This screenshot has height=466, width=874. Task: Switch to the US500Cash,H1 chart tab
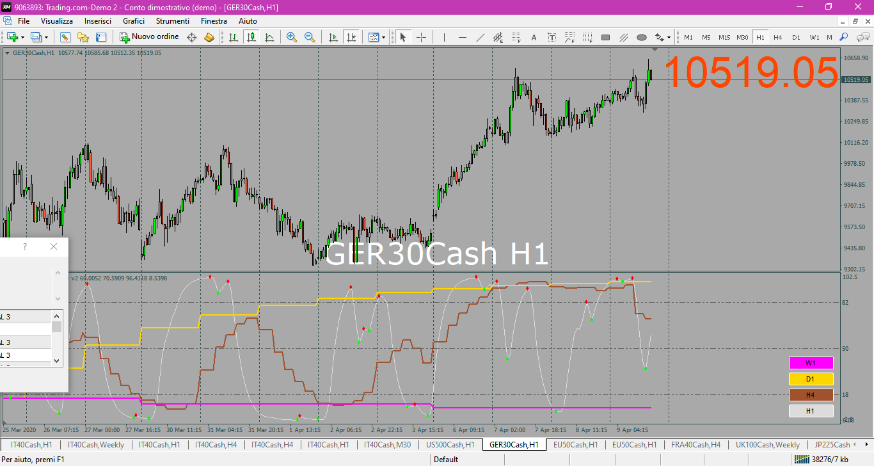450,445
